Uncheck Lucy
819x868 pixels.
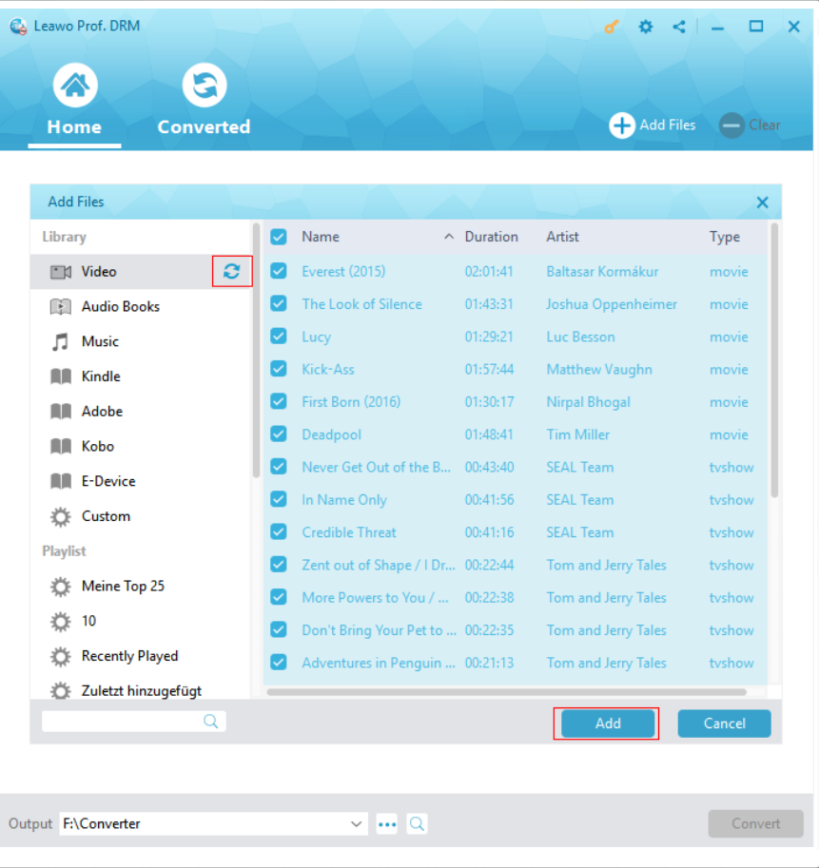click(x=279, y=336)
